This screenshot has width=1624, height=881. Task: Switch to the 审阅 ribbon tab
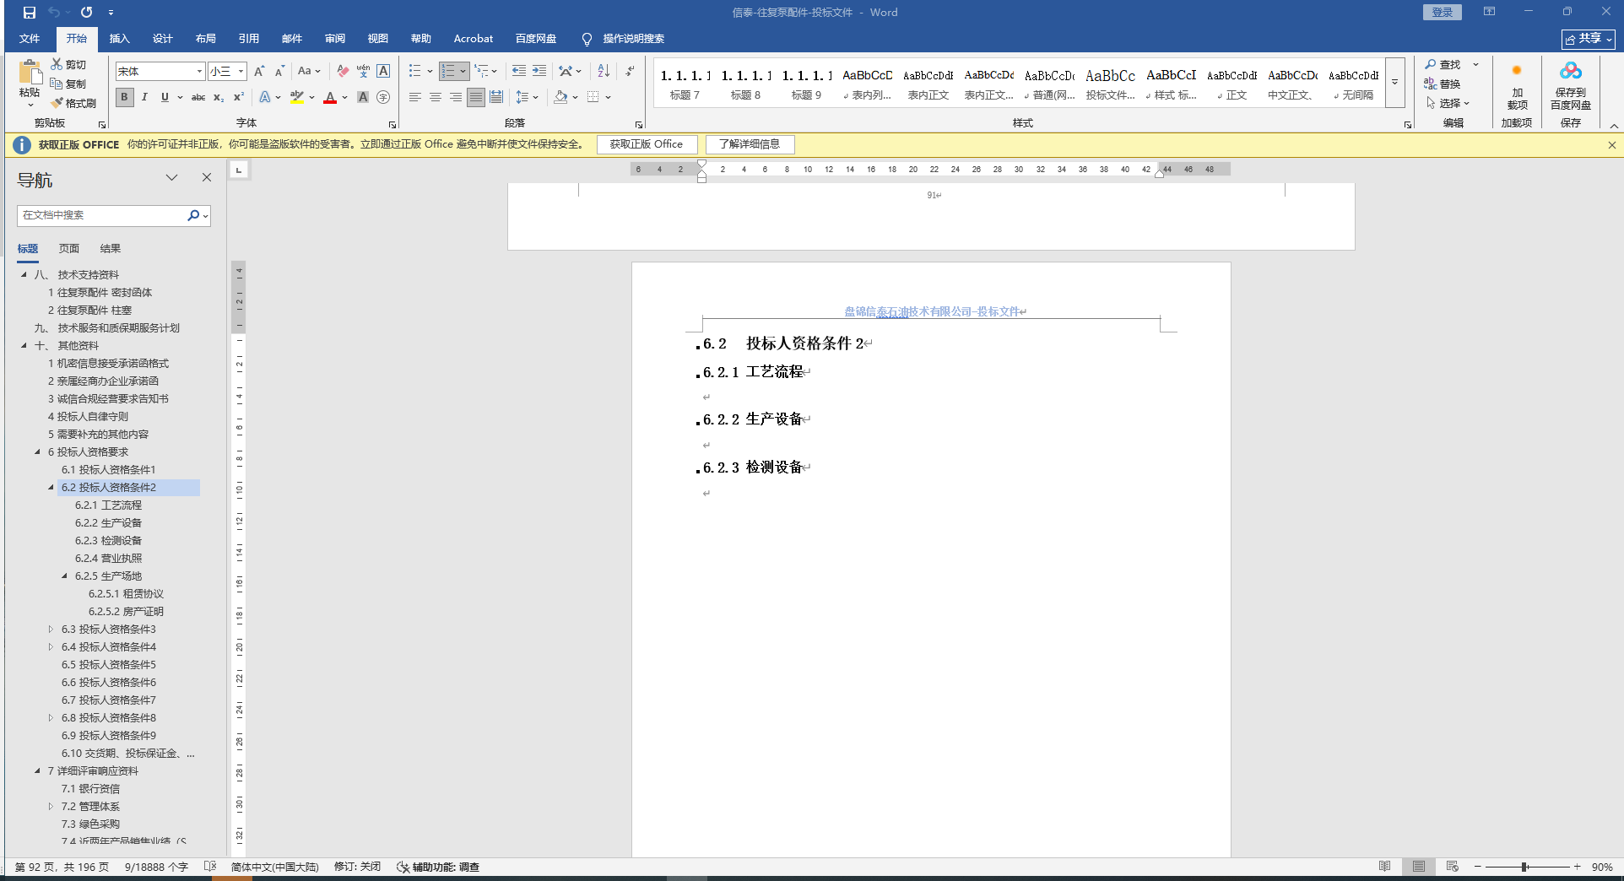pyautogui.click(x=335, y=39)
